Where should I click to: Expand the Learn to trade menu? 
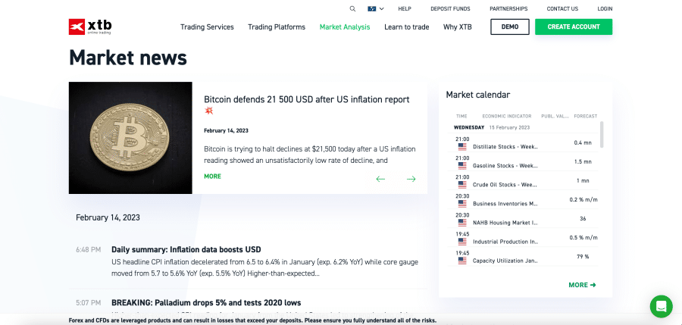click(407, 27)
